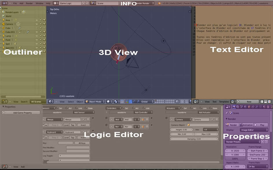The width and height of the screenshot is (273, 170).
Task: Open the Text Editor type selector icon
Action: pyautogui.click(x=196, y=101)
